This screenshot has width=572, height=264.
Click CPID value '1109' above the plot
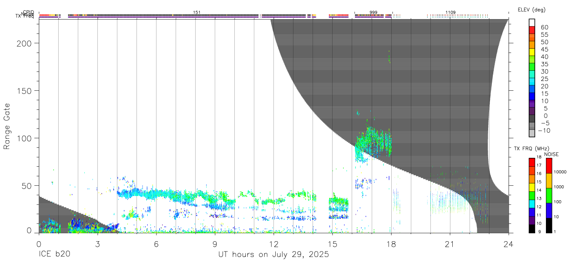(450, 12)
